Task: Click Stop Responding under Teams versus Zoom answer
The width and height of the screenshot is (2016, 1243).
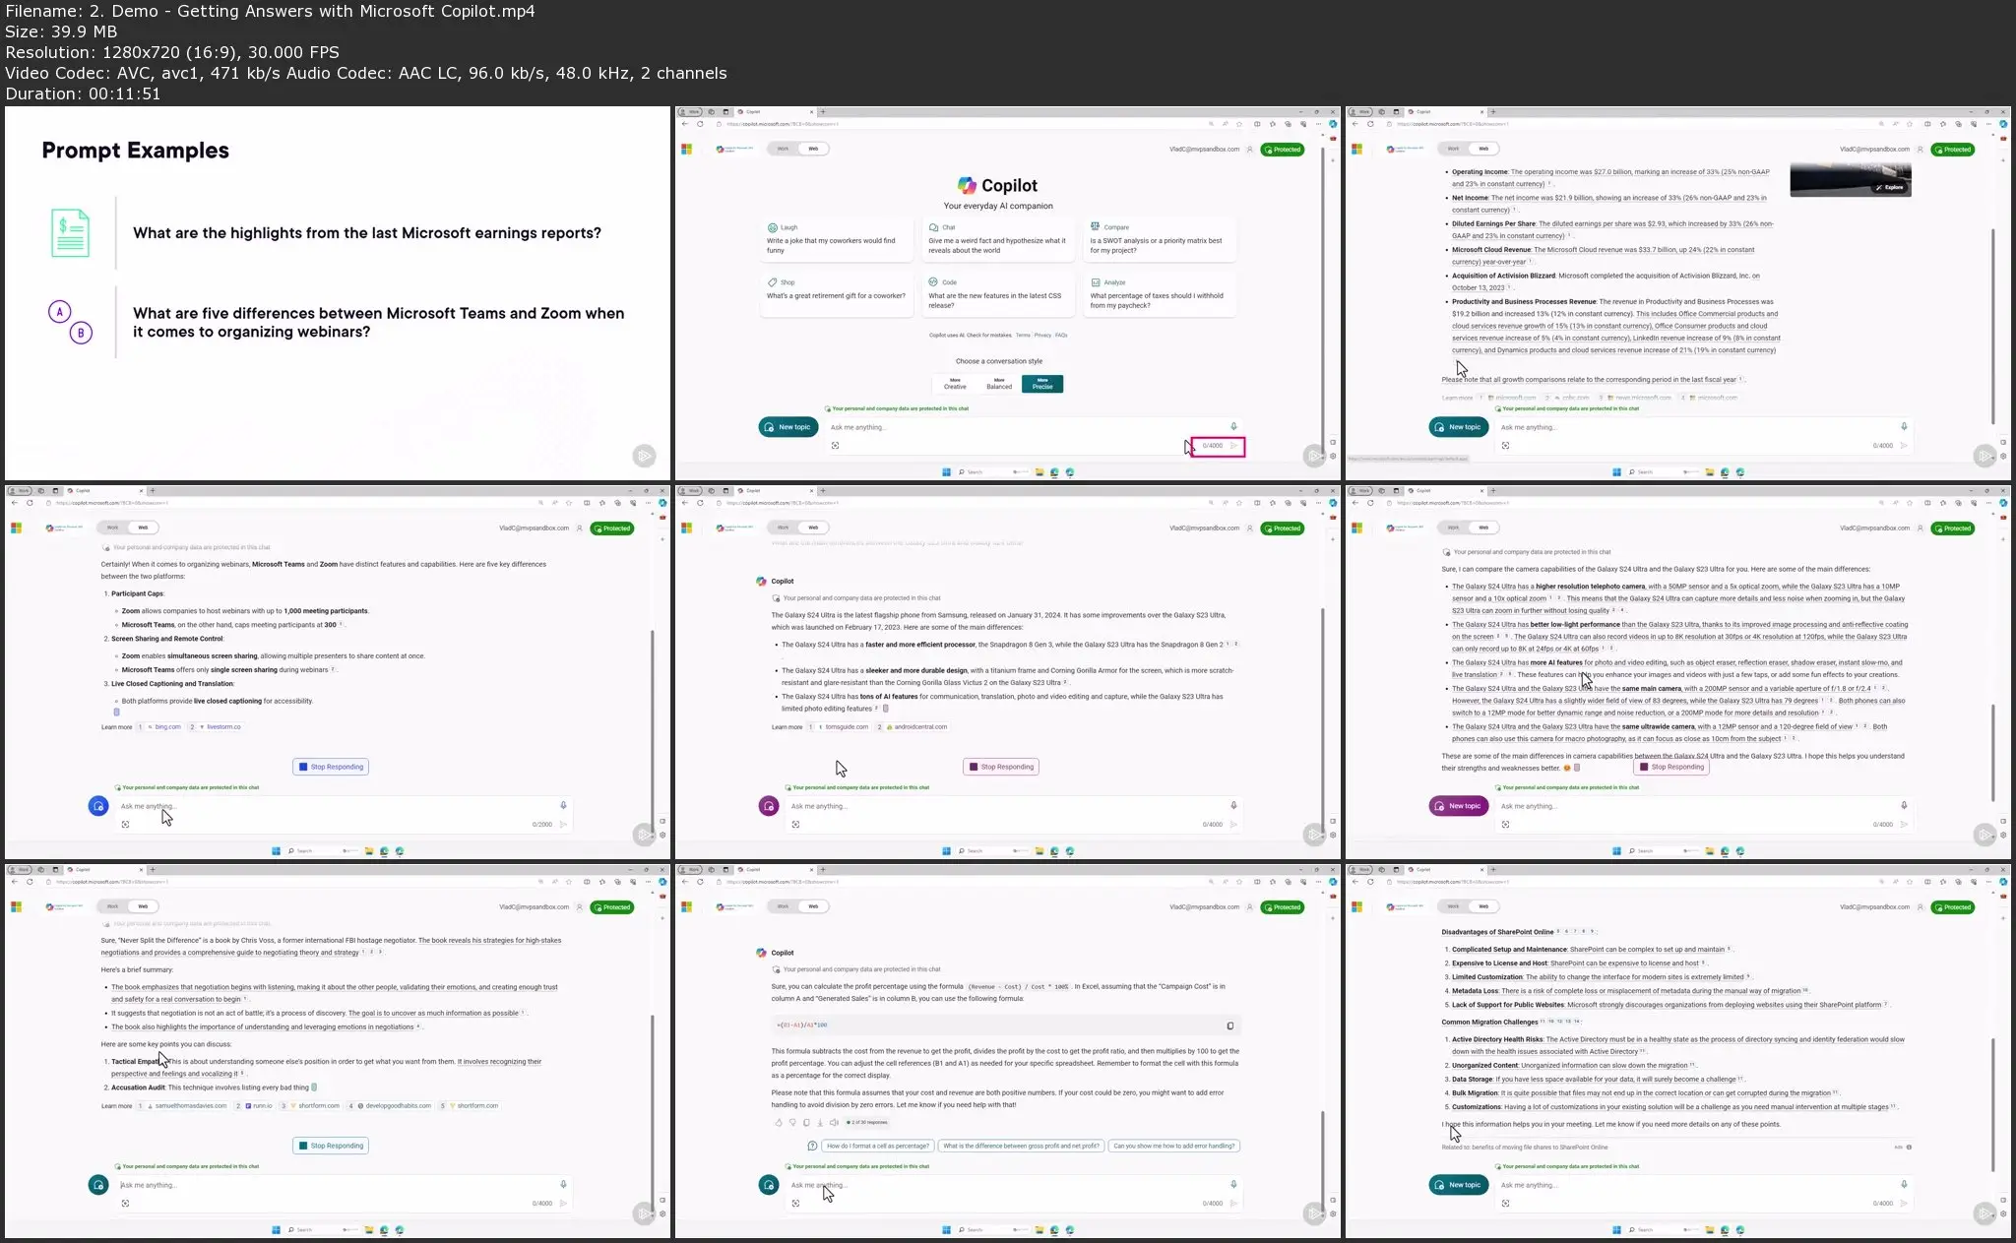Action: pos(331,767)
